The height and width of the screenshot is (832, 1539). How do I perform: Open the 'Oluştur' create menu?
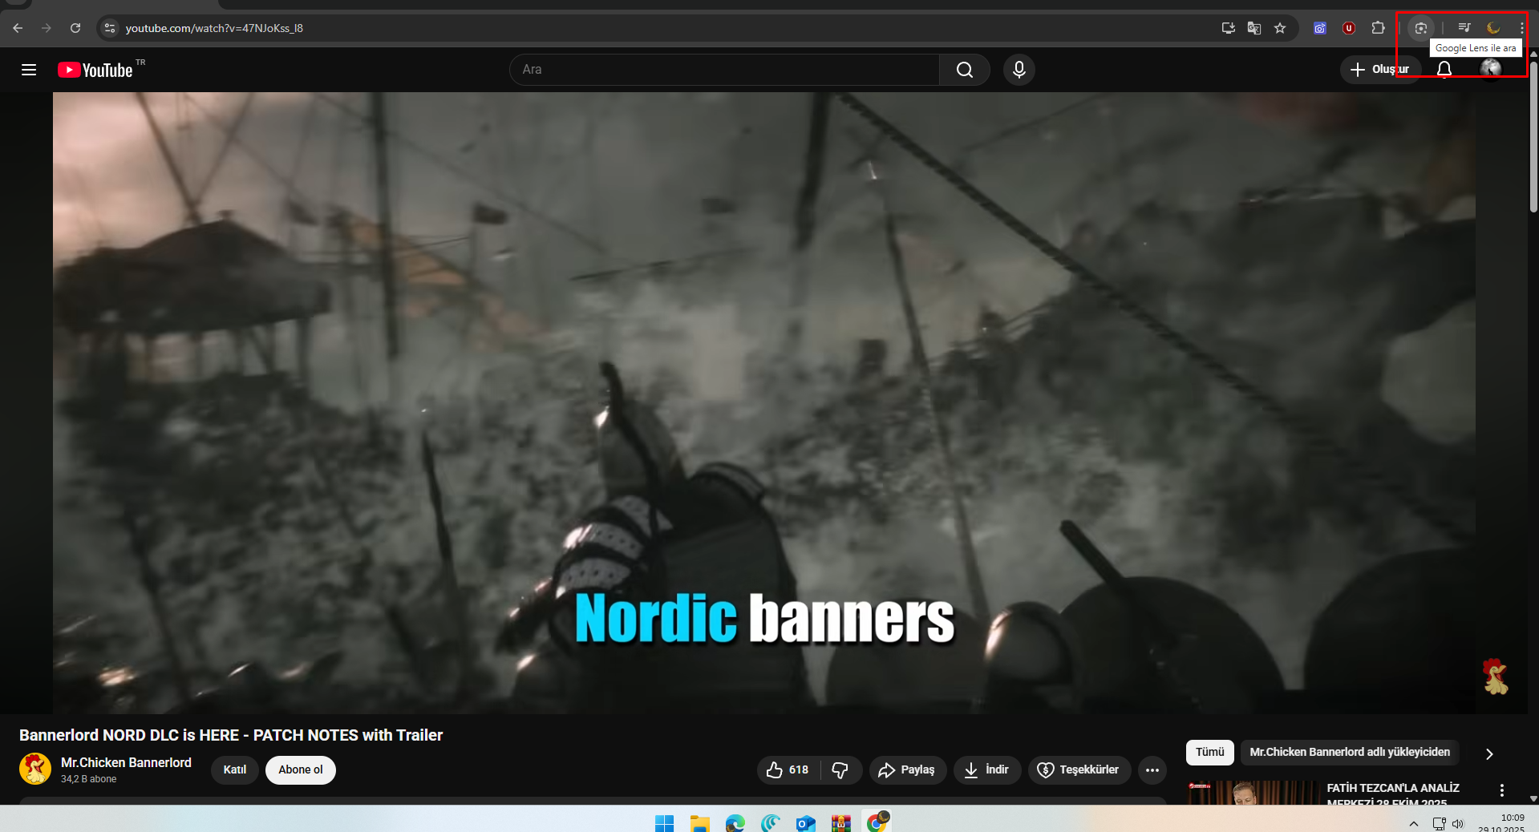pos(1379,70)
